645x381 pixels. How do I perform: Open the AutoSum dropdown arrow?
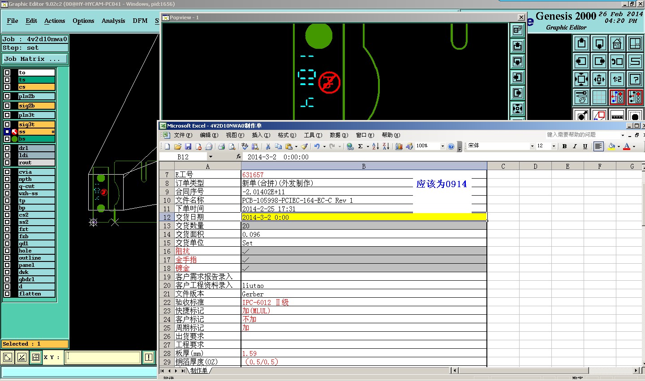click(368, 146)
